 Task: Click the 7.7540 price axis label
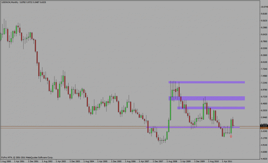(x=264, y=69)
